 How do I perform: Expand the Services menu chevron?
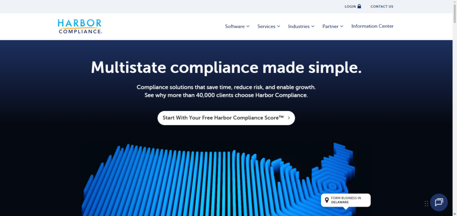(x=278, y=26)
